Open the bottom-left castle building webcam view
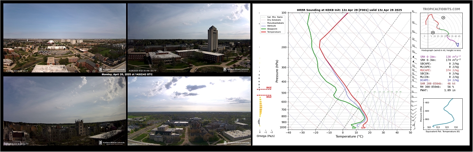Viewport: 473px width, 152px height. tap(64, 111)
